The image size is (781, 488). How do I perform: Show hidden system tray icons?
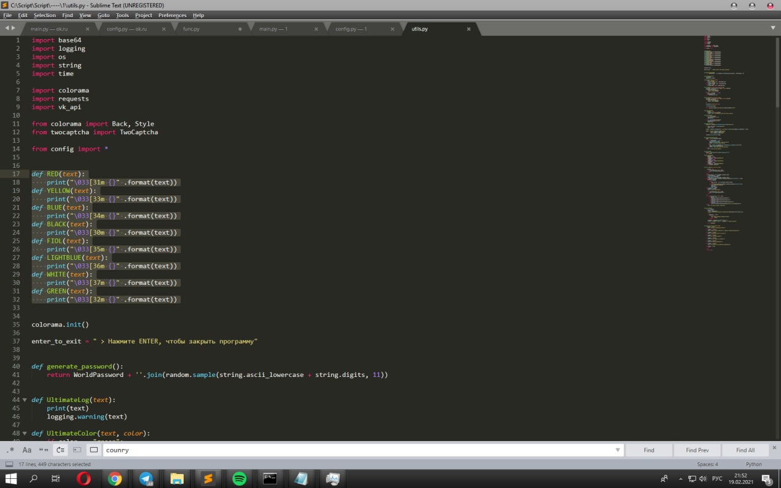point(681,479)
